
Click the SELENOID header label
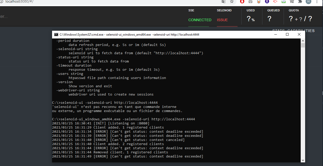pyautogui.click(x=224, y=10)
